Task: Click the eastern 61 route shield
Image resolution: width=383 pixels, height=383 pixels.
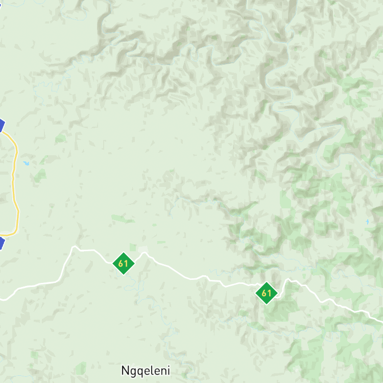Action: [x=266, y=293]
